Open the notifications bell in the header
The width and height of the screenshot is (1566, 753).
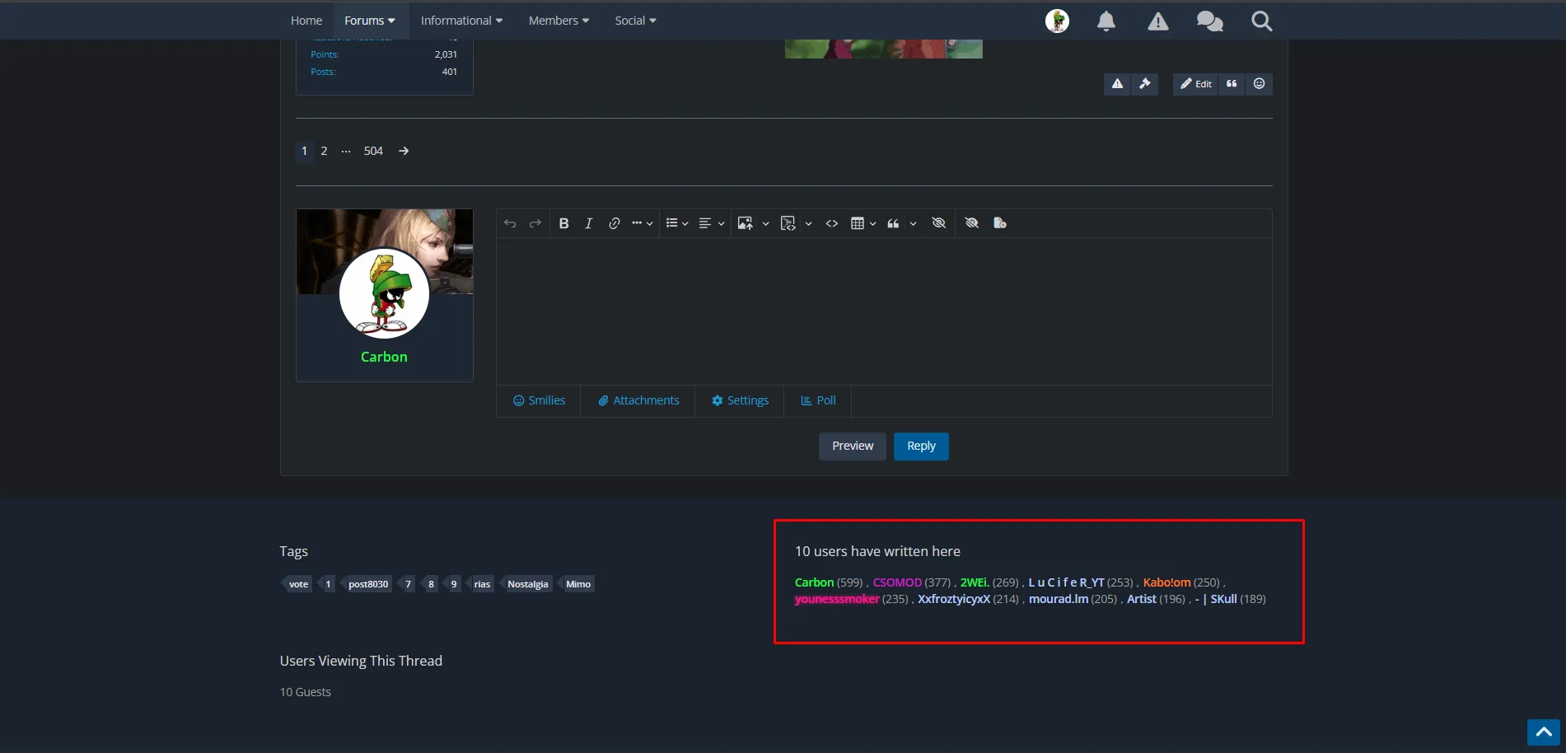tap(1106, 21)
